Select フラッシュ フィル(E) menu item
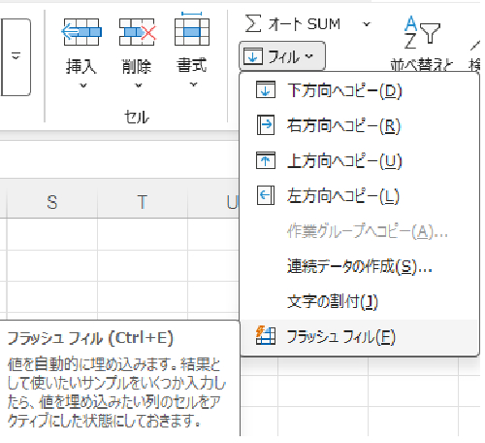This screenshot has width=485, height=443. pyautogui.click(x=360, y=336)
